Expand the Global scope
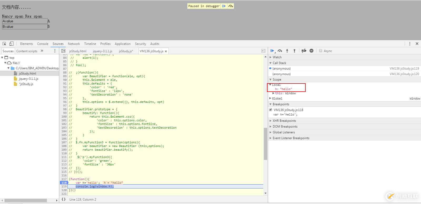421x204 pixels. tap(270, 98)
